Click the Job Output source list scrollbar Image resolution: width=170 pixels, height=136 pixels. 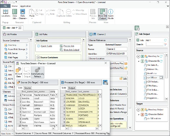[x=166, y=77]
